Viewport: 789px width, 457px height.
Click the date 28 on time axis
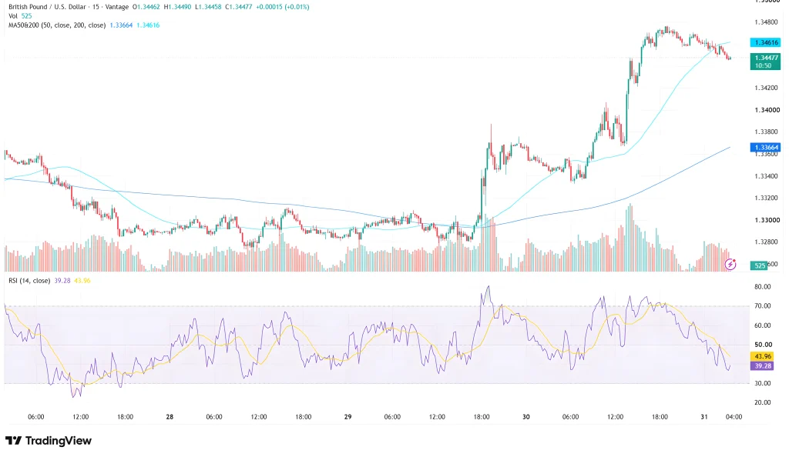pos(170,417)
